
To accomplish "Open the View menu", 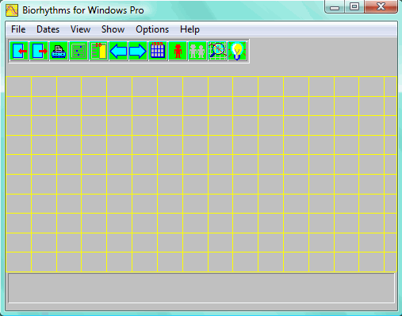I will point(80,29).
